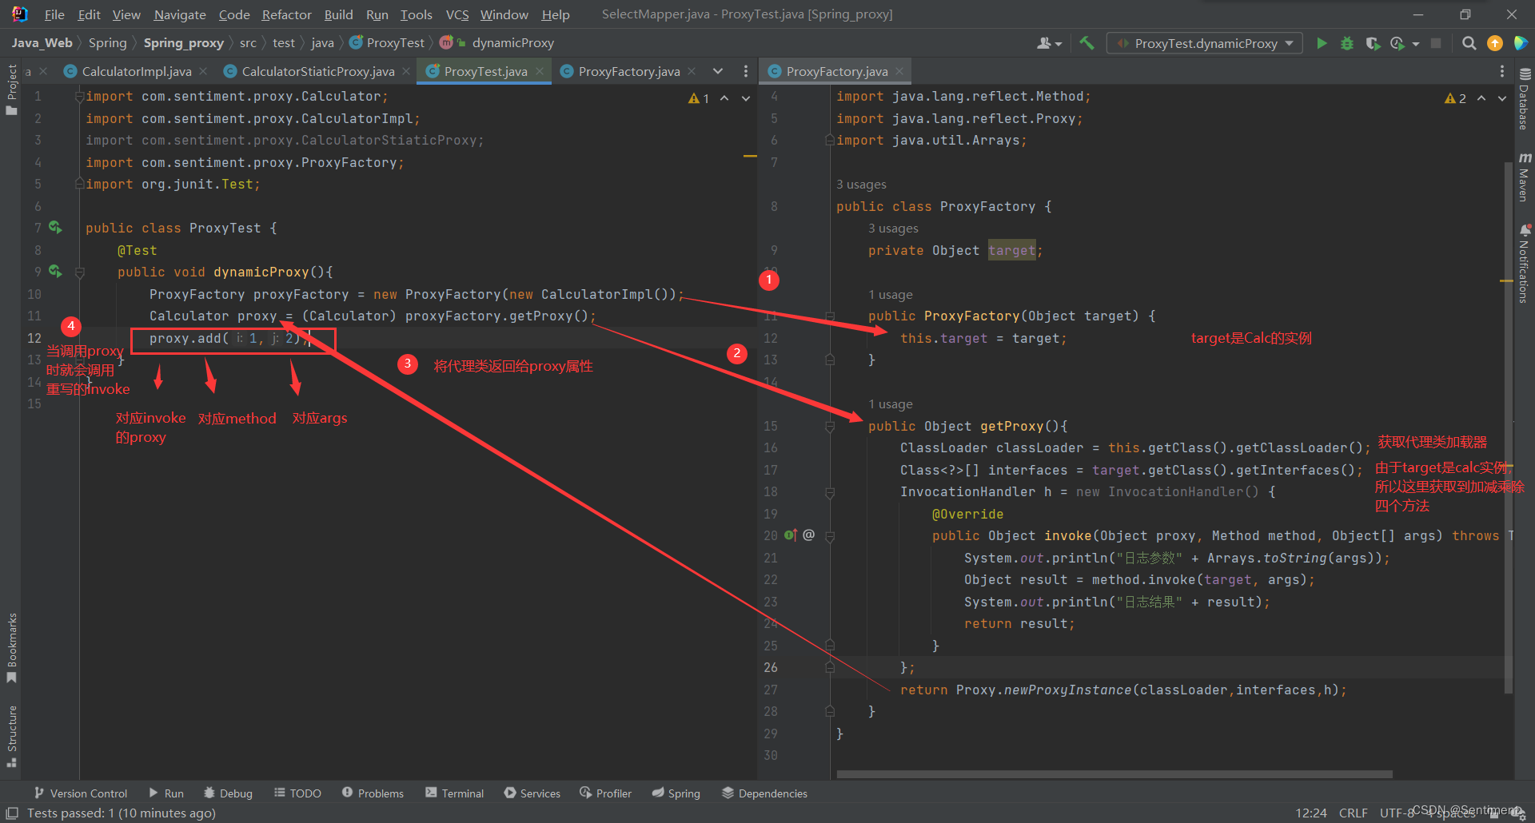
Task: Switch to CalculatorStiaticProxy.java tab
Action: pyautogui.click(x=317, y=71)
